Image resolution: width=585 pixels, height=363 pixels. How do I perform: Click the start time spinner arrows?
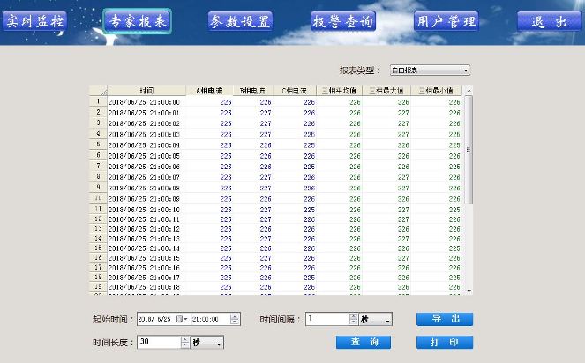pos(235,319)
